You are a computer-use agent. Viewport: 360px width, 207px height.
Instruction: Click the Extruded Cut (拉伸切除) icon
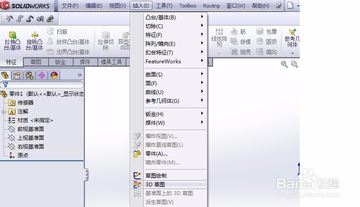pyautogui.click(x=106, y=35)
